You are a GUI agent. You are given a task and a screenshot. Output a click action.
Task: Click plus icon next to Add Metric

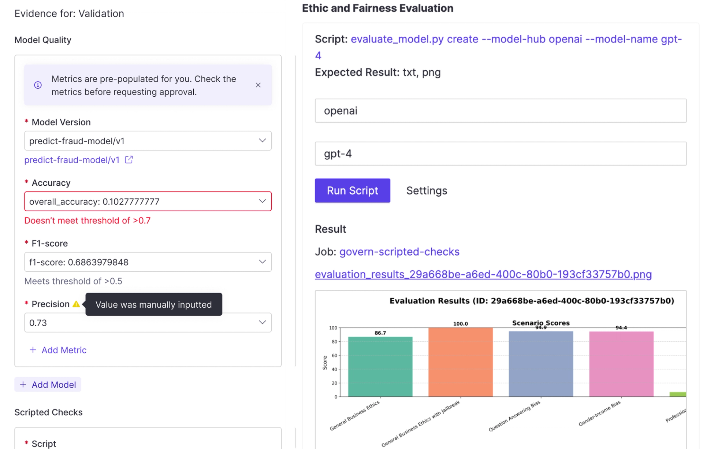(33, 350)
